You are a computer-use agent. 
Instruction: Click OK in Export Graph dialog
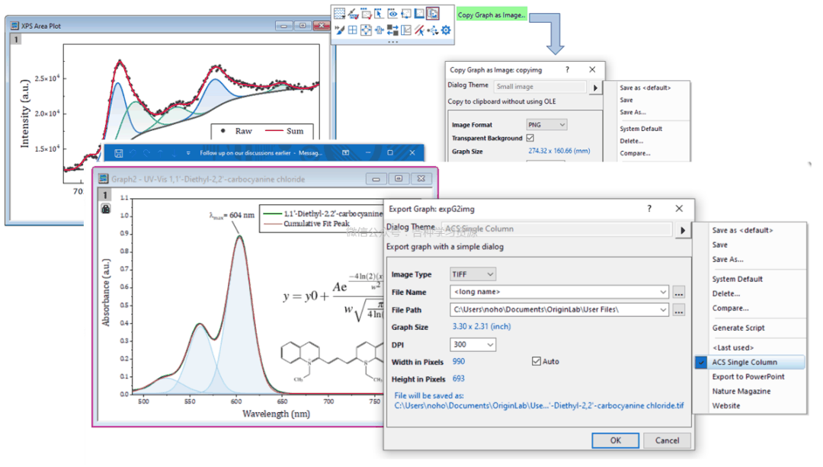click(615, 440)
